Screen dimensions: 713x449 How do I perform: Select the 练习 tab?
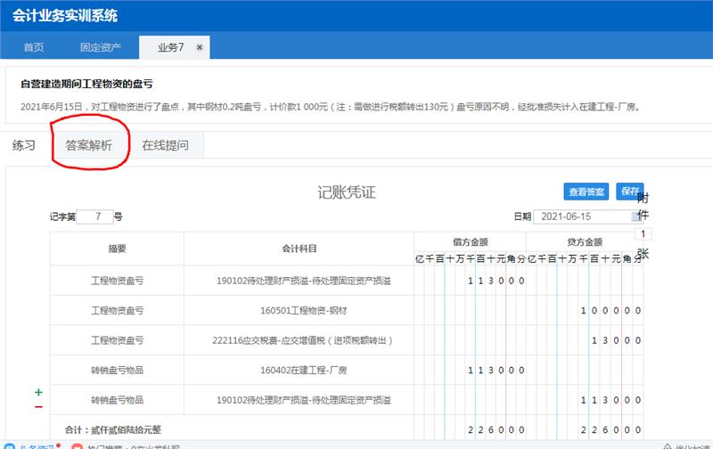[x=24, y=145]
